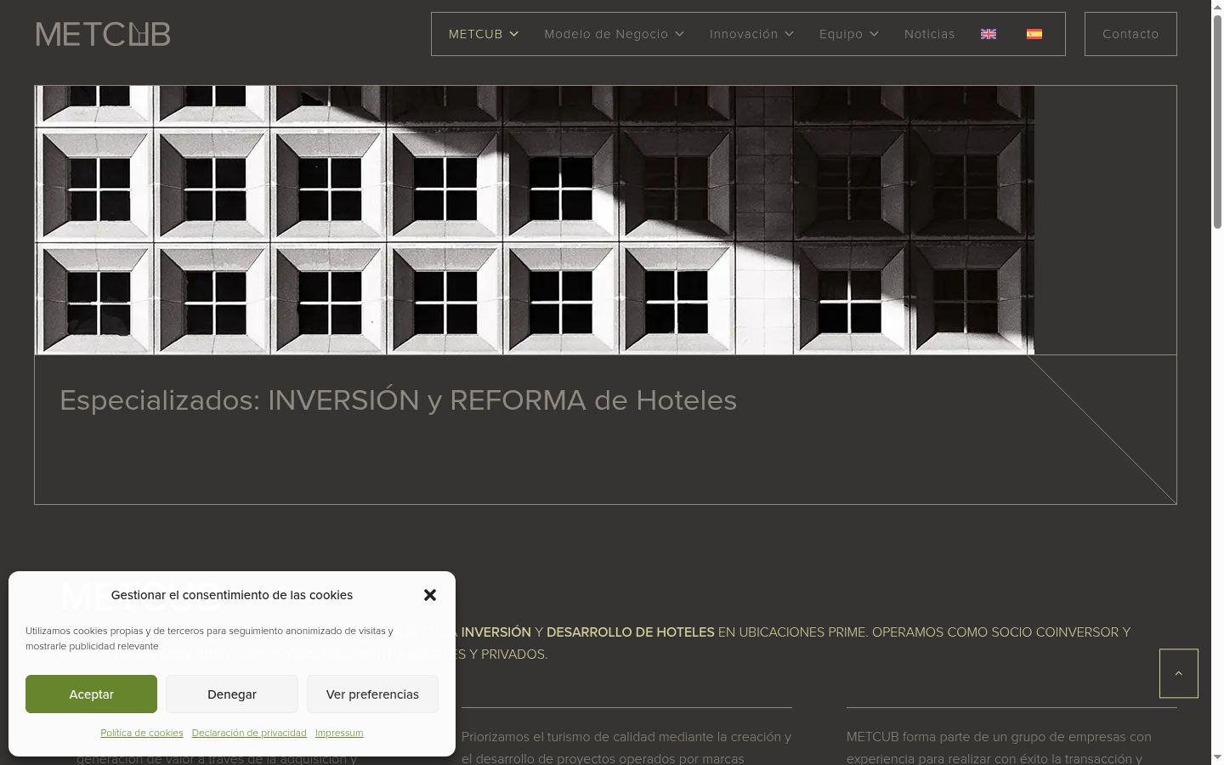Open Ver preferencias for cookies
Viewport: 1224px width, 765px height.
click(x=372, y=694)
